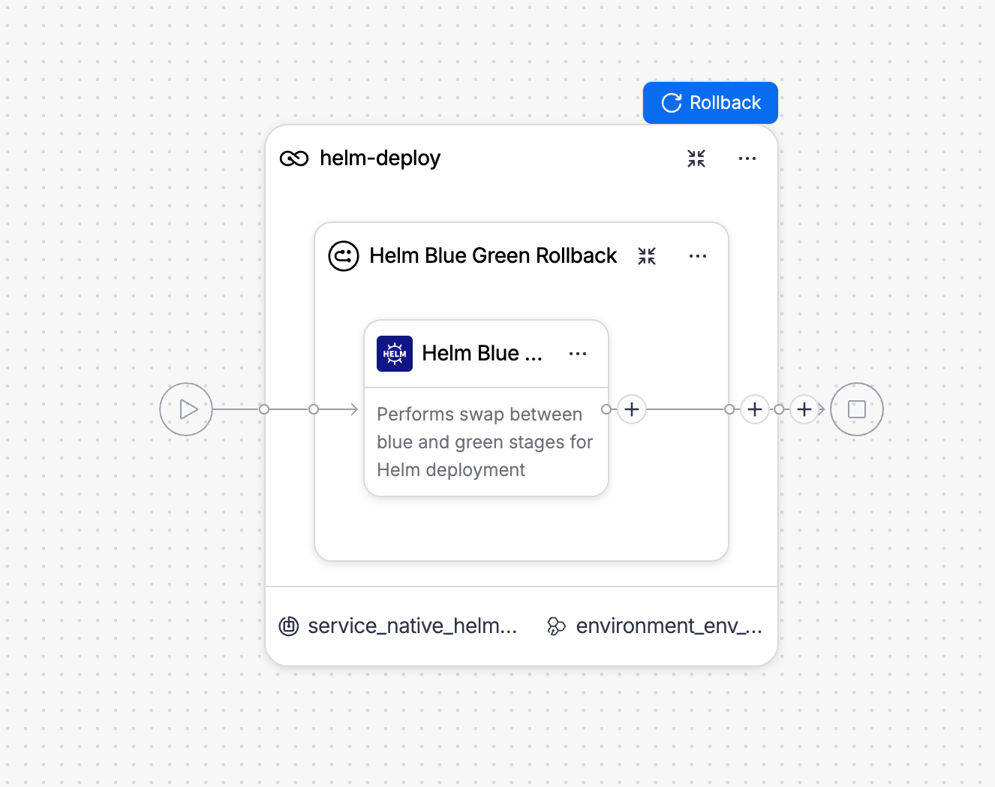995x787 pixels.
Task: Click the service icon beside service_native_helm
Action: [289, 626]
